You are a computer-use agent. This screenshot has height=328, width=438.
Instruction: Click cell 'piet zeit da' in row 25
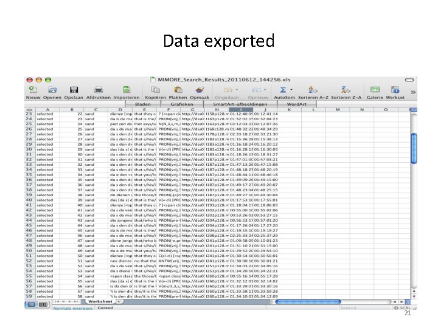(120, 124)
